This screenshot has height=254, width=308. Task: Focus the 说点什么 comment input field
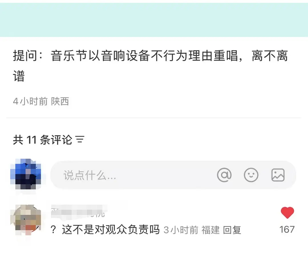173,175
